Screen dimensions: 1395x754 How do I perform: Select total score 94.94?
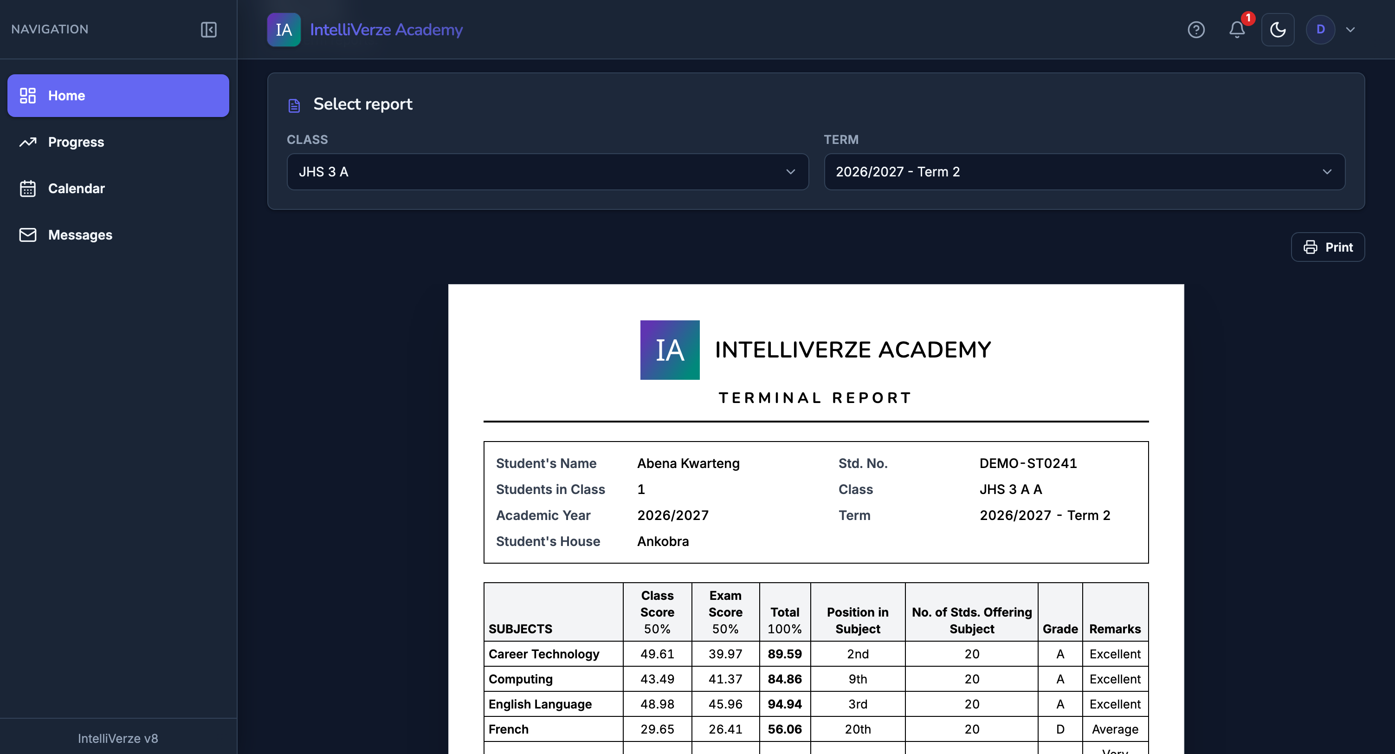(785, 704)
